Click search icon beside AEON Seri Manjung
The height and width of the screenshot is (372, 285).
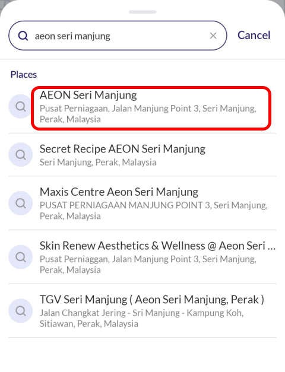pos(20,106)
